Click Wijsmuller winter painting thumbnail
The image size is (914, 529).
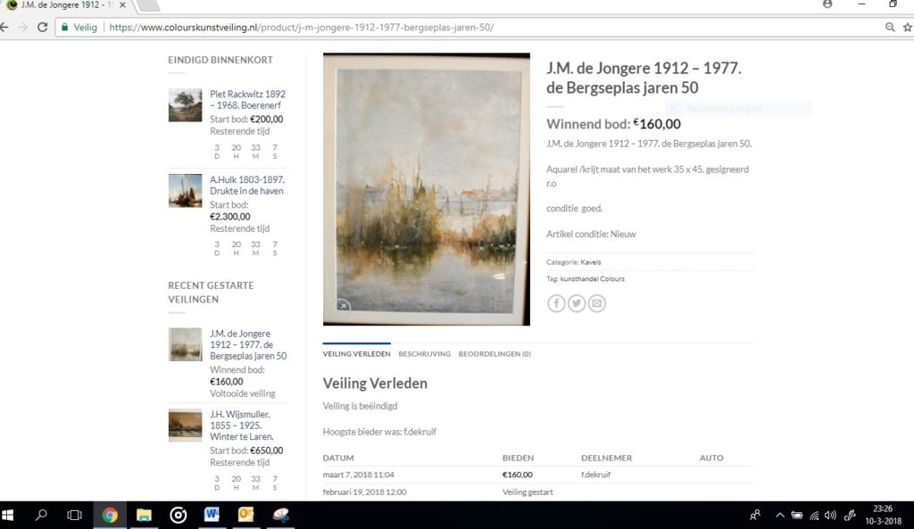[x=186, y=426]
